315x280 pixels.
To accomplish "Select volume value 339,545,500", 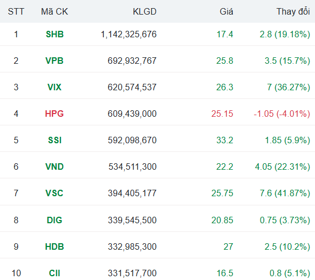I will point(132,221).
